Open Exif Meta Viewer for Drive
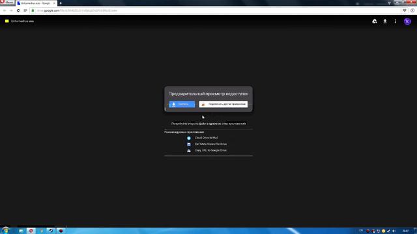Screen dimensions: 417x234 pos(210,144)
